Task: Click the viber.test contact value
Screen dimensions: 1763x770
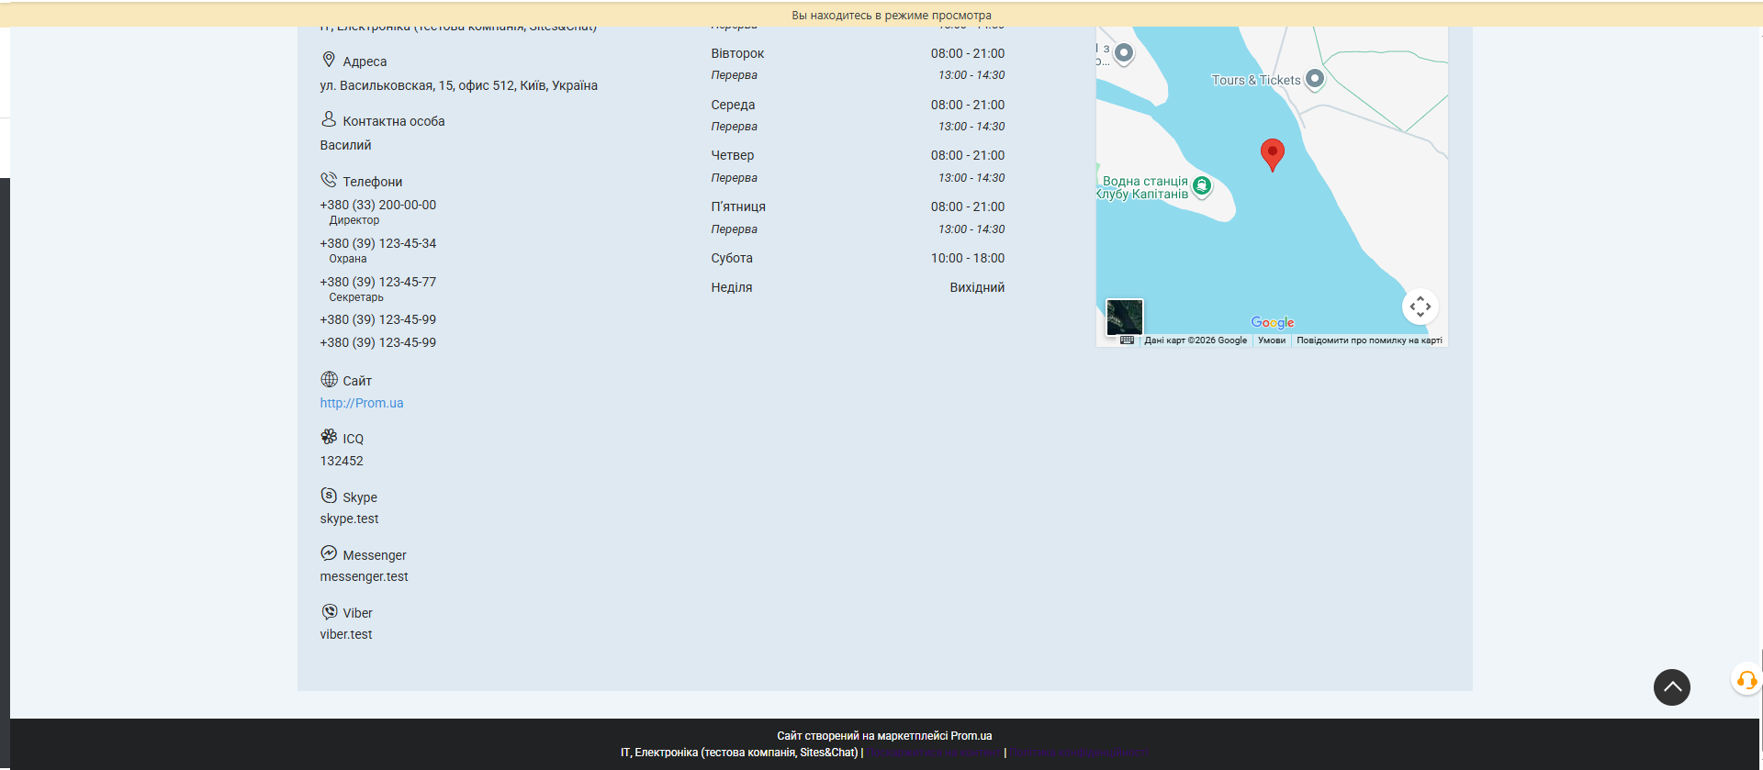Action: (346, 634)
